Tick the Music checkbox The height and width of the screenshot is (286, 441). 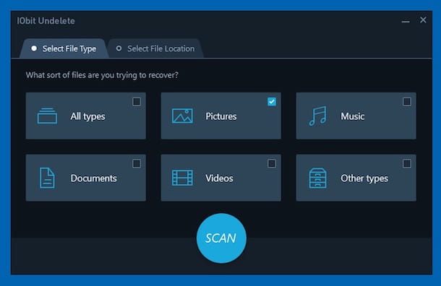[x=407, y=101]
